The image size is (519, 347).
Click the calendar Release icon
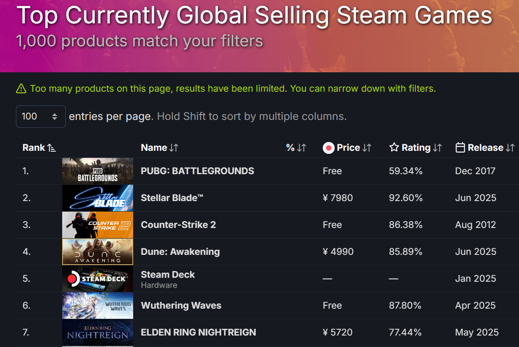(460, 147)
